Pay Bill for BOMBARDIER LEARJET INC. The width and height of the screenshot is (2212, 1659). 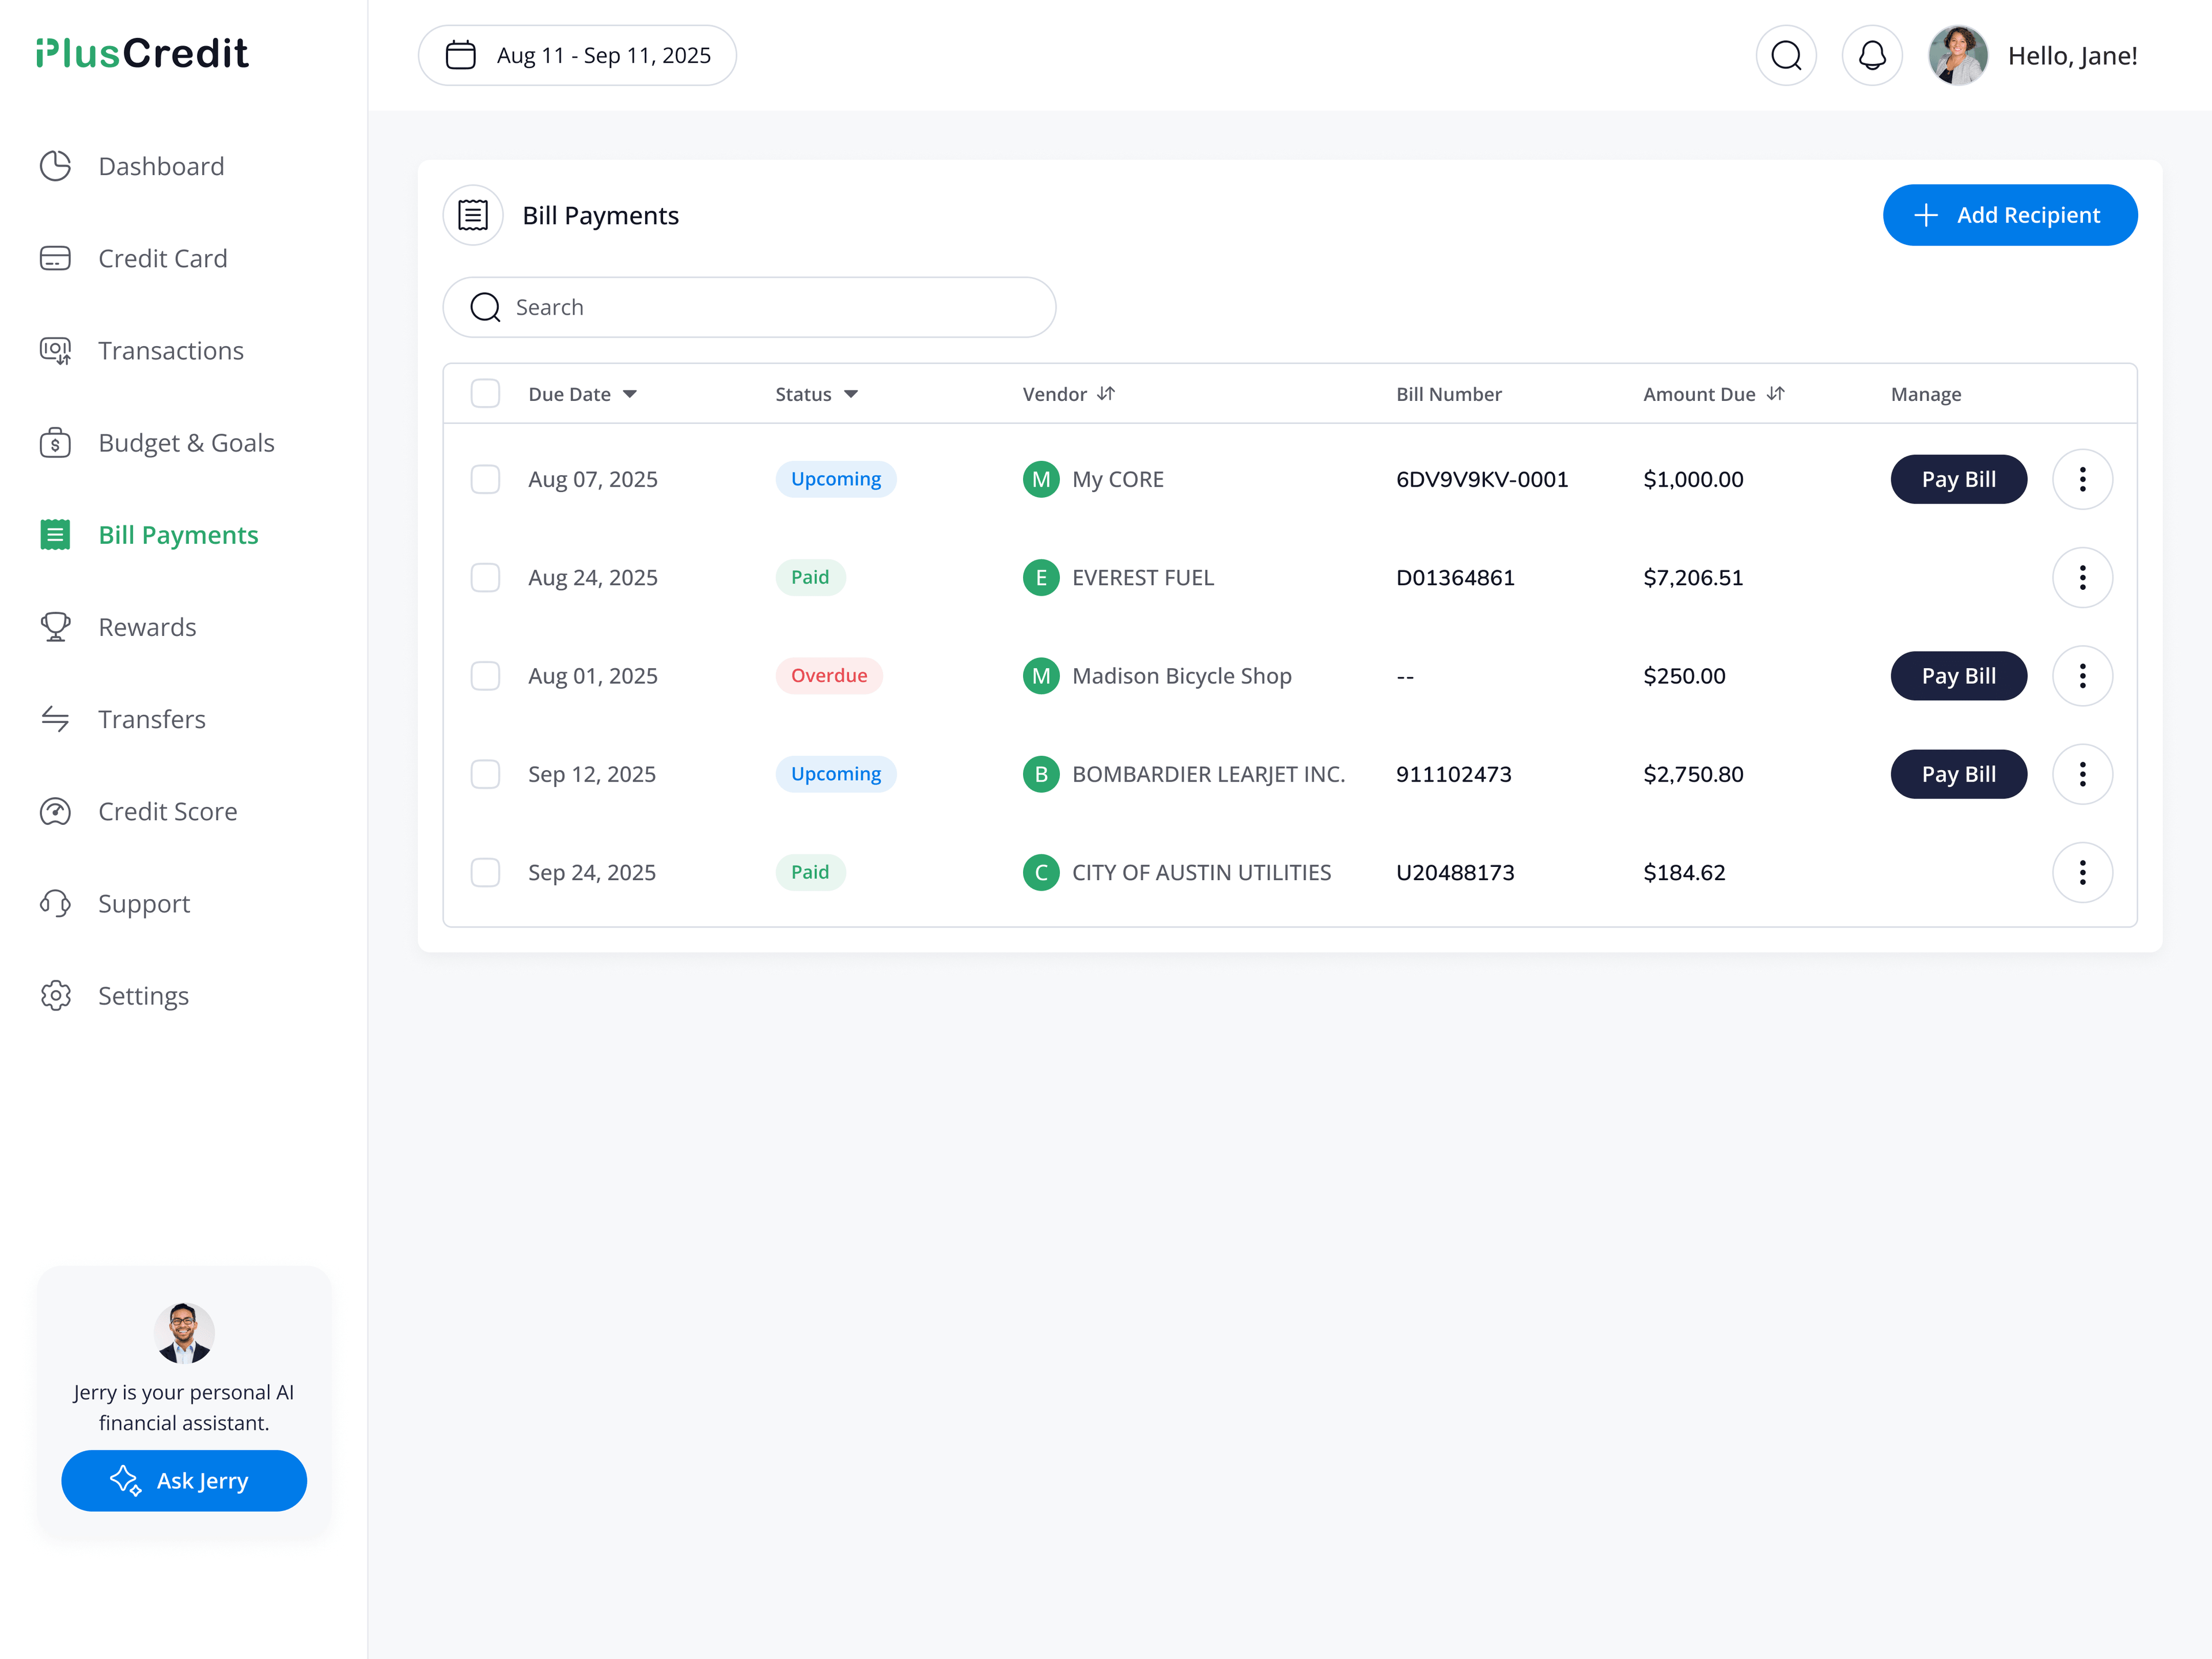click(1958, 774)
